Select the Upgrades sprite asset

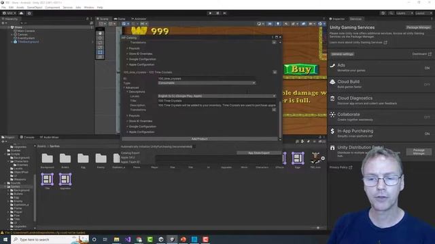[x=65, y=181]
